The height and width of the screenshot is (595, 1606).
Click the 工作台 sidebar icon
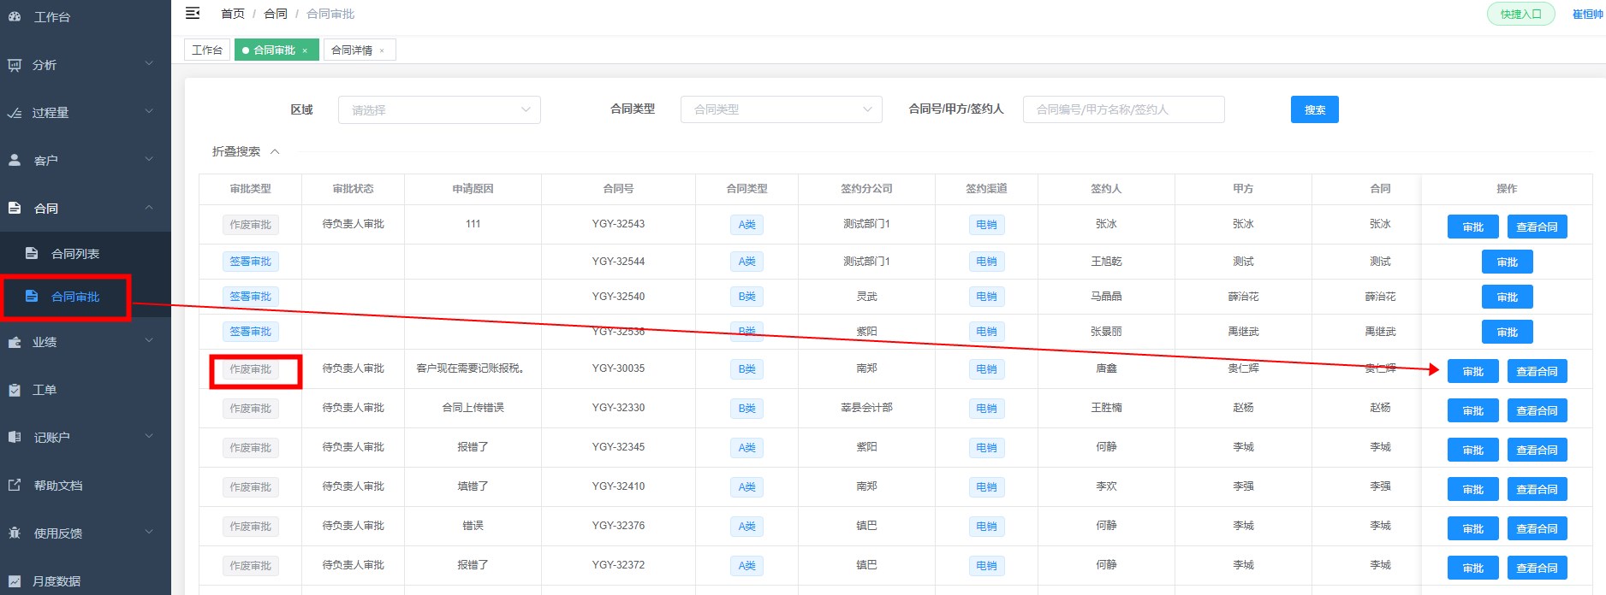[x=15, y=16]
